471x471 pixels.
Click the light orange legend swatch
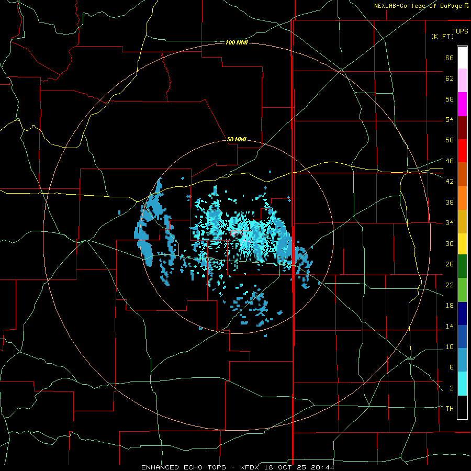[462, 198]
